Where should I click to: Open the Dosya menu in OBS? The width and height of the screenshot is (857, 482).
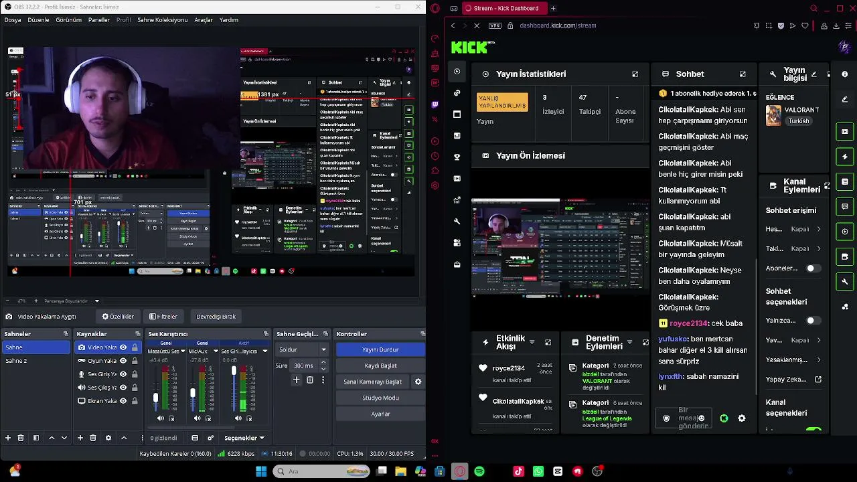[x=13, y=20]
